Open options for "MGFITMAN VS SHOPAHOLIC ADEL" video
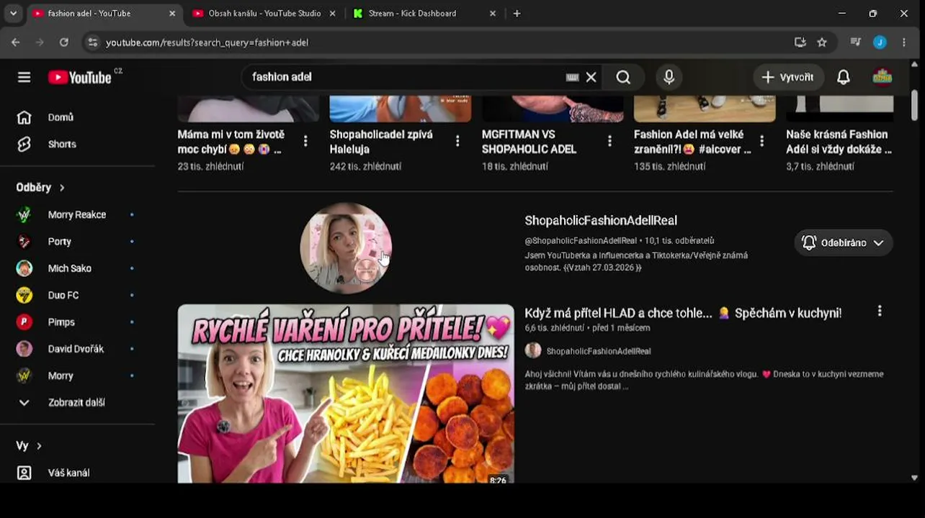This screenshot has width=925, height=518. 609,141
